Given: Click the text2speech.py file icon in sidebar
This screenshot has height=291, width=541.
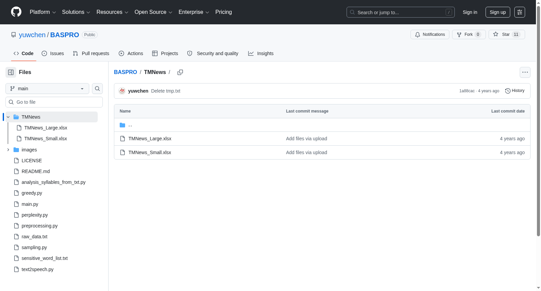Looking at the screenshot, I should coord(16,269).
